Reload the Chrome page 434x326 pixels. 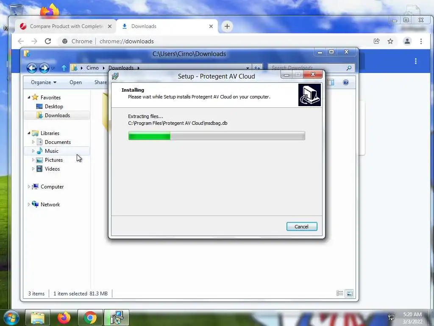tap(48, 41)
